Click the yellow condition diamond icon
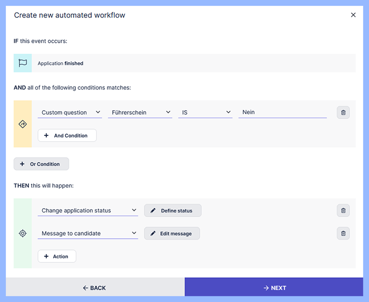The image size is (369, 302). tap(23, 124)
